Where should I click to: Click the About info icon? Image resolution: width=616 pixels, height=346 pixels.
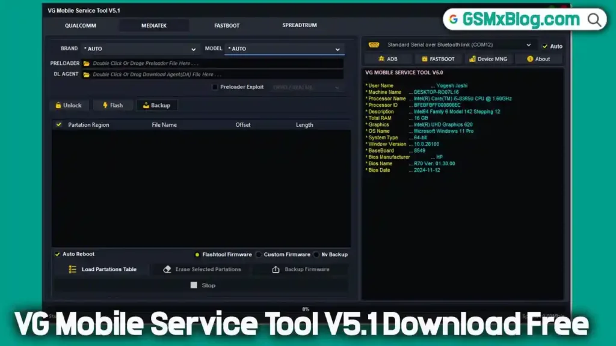click(x=530, y=59)
